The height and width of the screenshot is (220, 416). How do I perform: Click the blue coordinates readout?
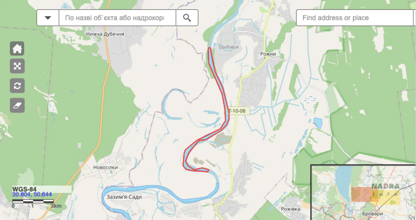tap(32, 195)
